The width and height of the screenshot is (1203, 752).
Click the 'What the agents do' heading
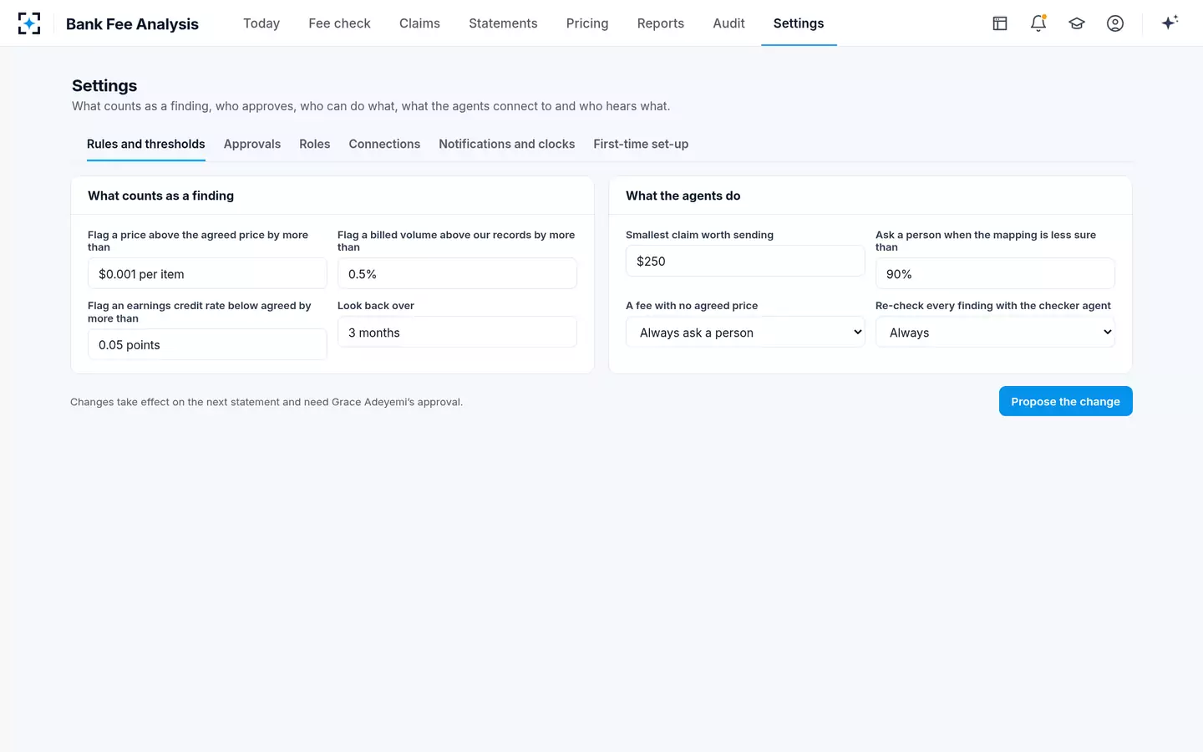pos(683,196)
